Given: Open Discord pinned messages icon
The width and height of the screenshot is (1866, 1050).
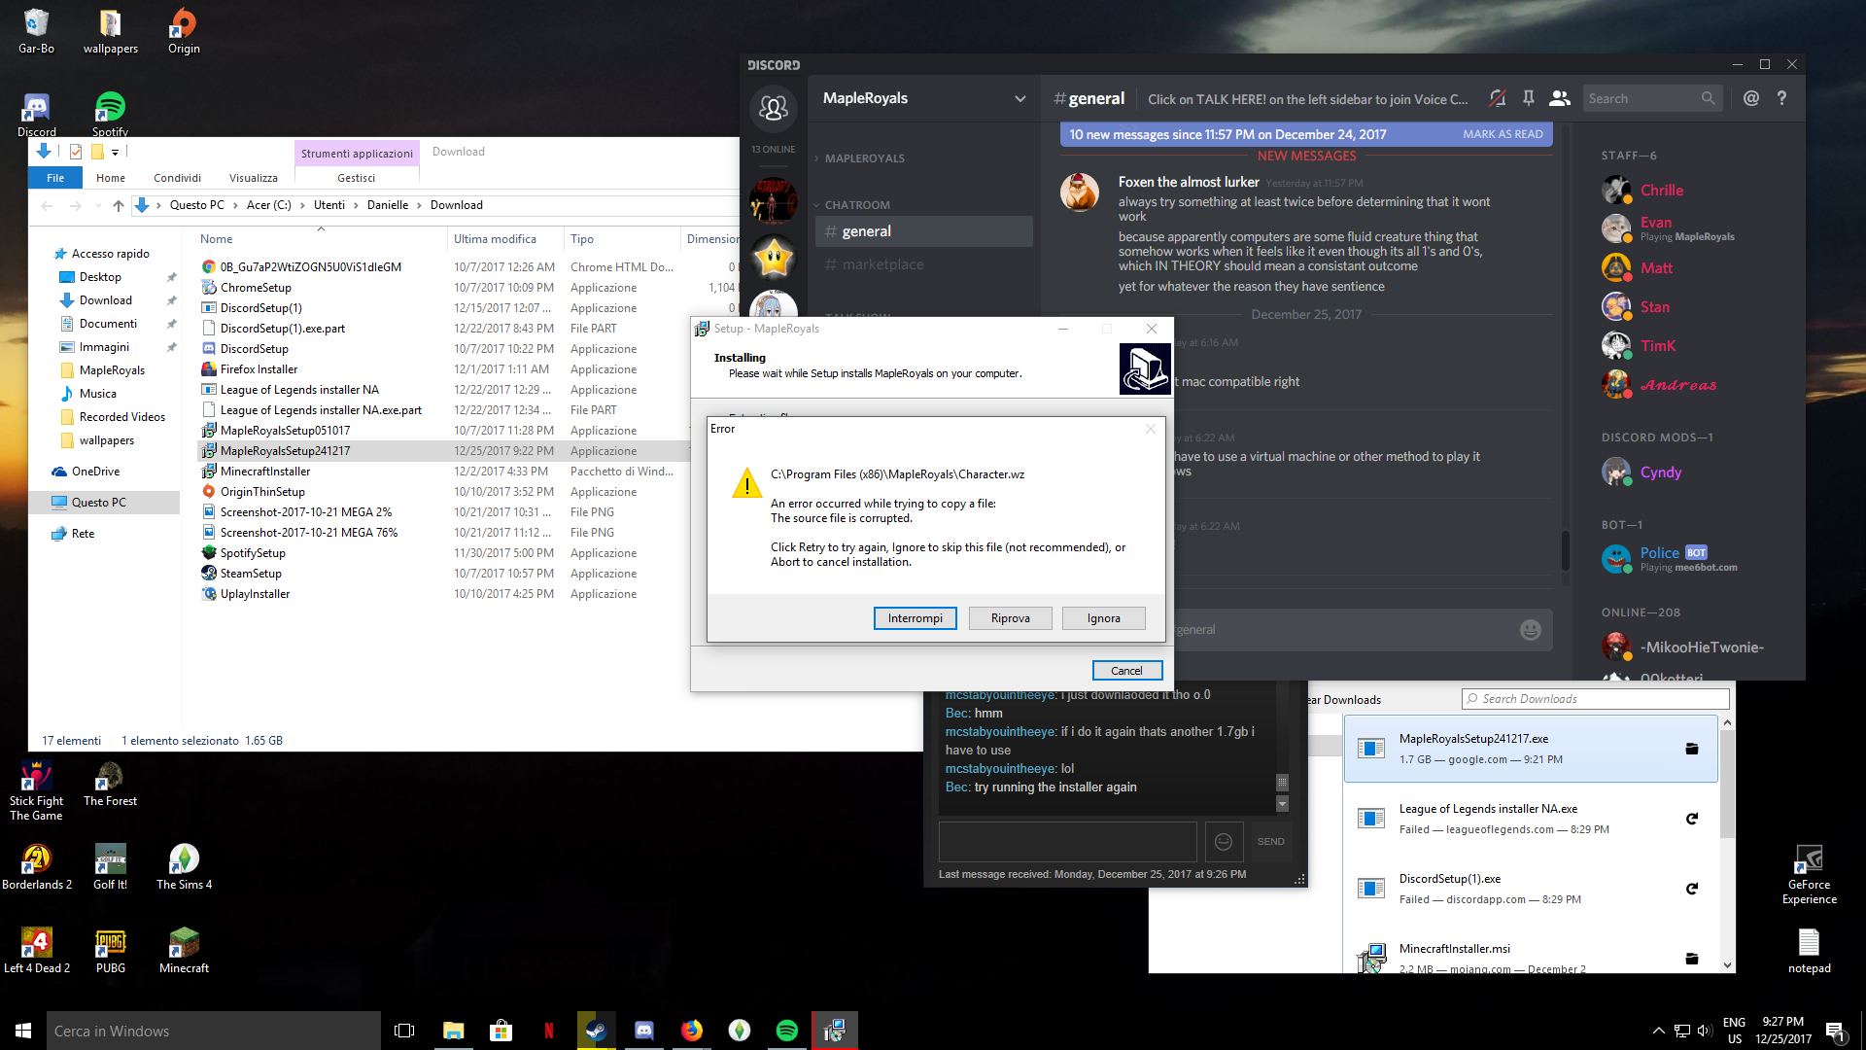Looking at the screenshot, I should click(1529, 98).
